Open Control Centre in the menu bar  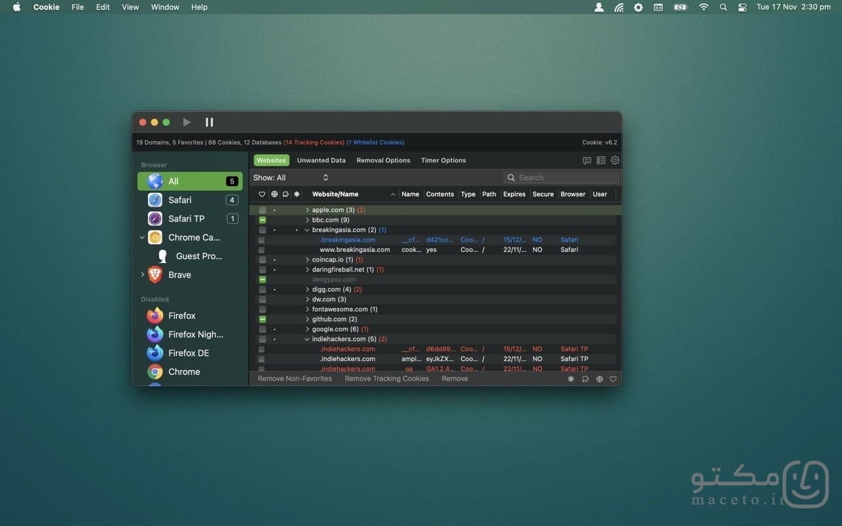click(742, 7)
